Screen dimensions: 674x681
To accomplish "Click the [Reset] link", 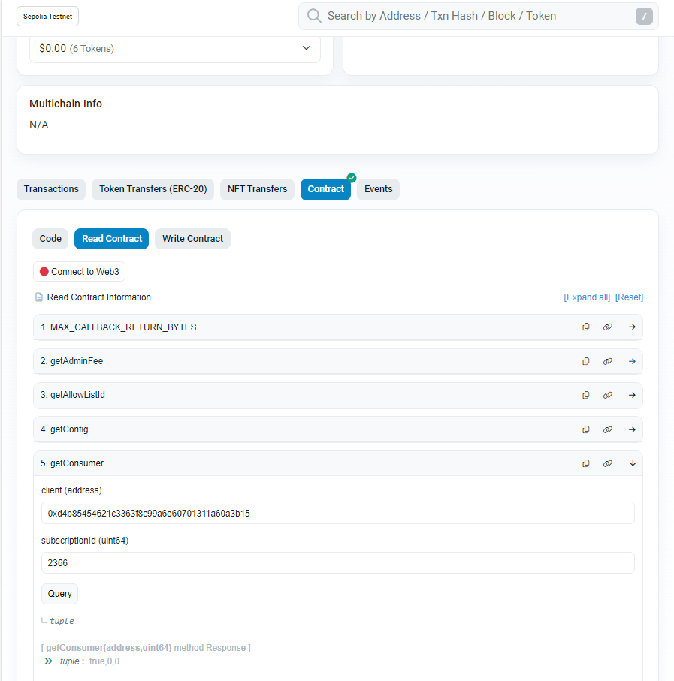I will coord(629,297).
